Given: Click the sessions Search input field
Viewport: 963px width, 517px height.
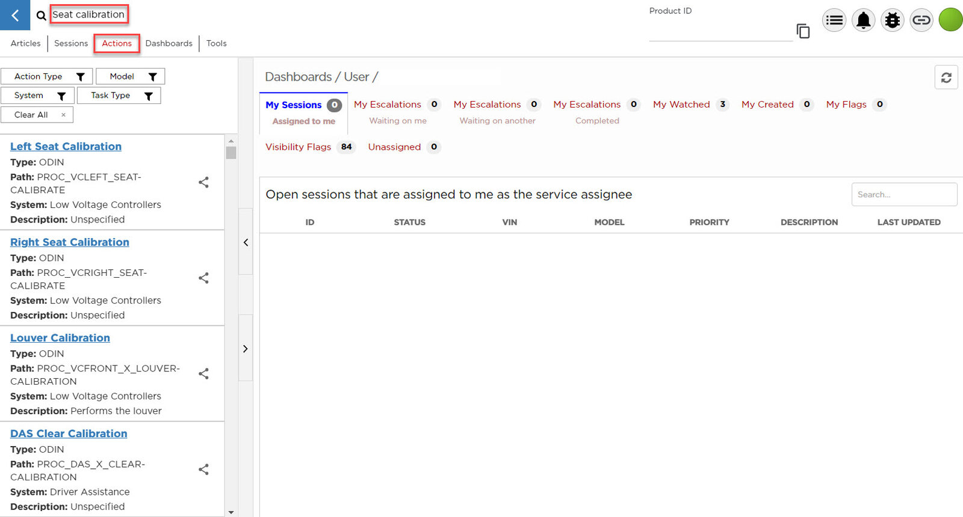Looking at the screenshot, I should (903, 195).
